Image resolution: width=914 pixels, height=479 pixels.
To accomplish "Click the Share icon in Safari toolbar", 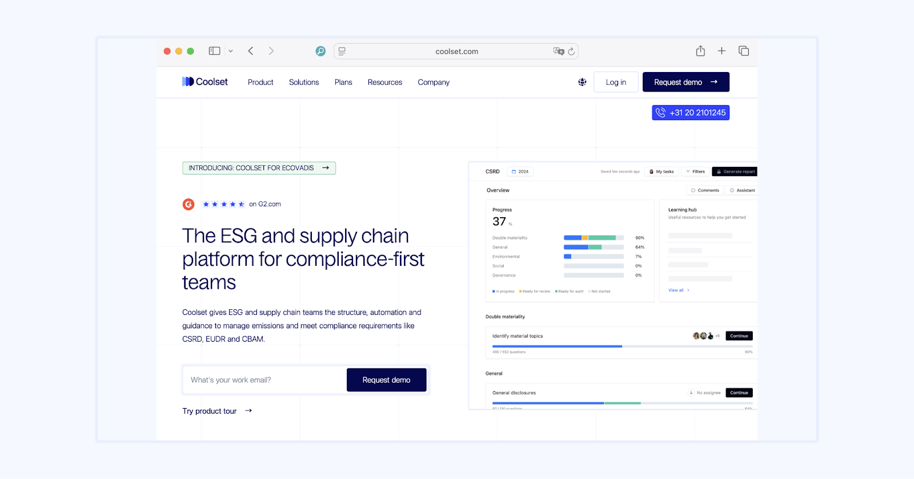I will coord(700,51).
